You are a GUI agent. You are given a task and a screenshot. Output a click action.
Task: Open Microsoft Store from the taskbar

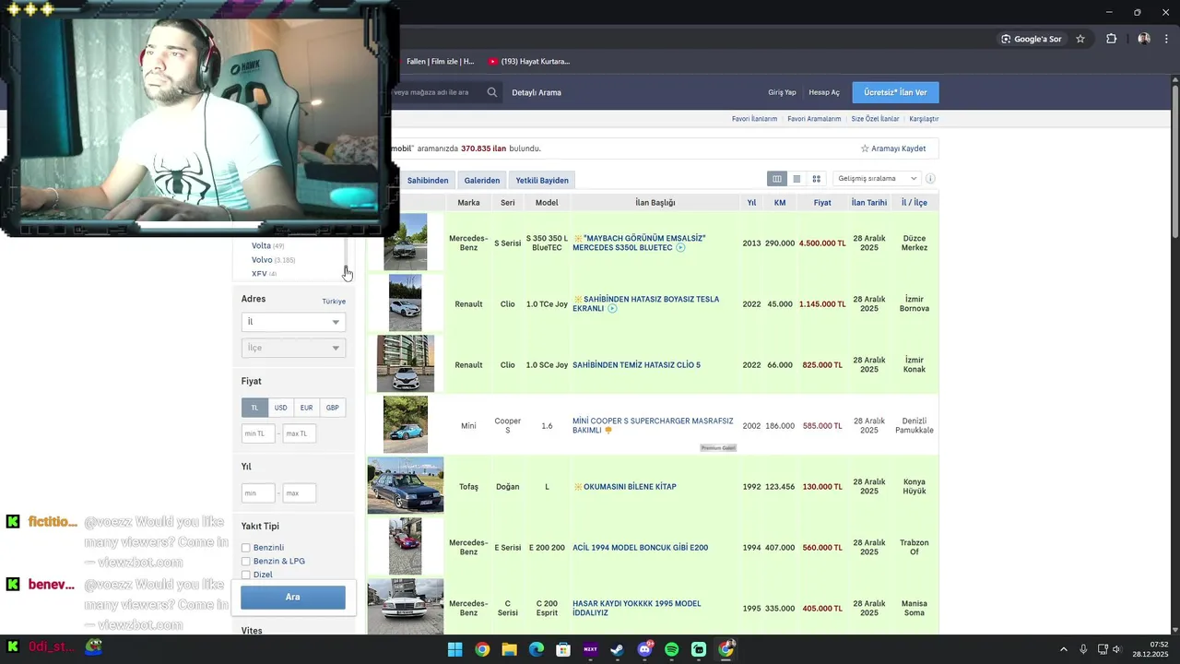(563, 649)
